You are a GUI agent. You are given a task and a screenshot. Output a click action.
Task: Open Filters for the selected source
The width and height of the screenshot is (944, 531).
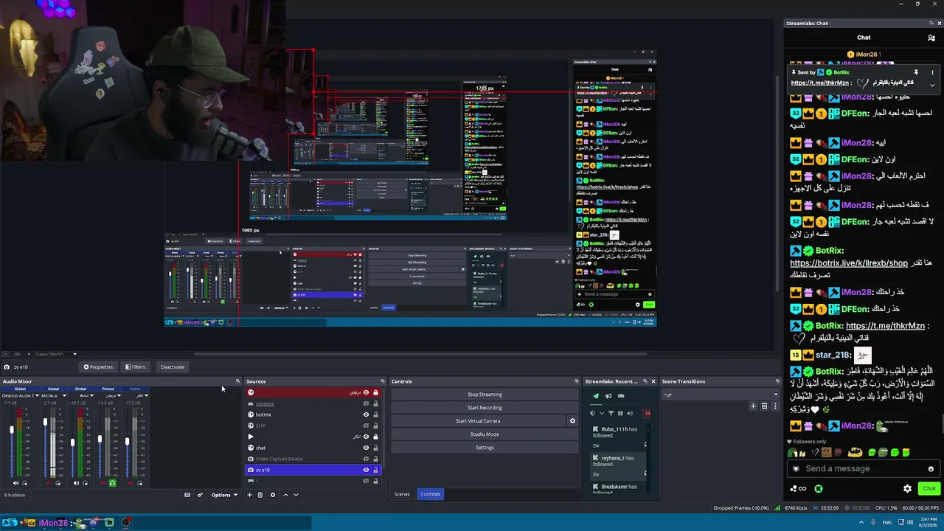[x=135, y=367]
